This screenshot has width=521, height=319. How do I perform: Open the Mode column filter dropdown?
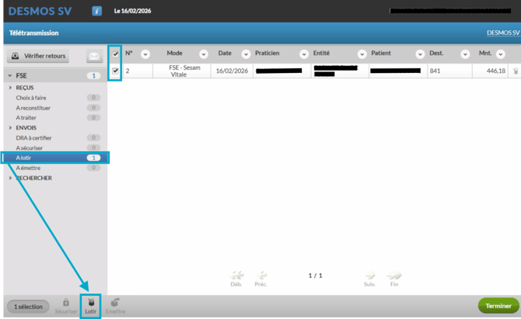click(x=204, y=54)
